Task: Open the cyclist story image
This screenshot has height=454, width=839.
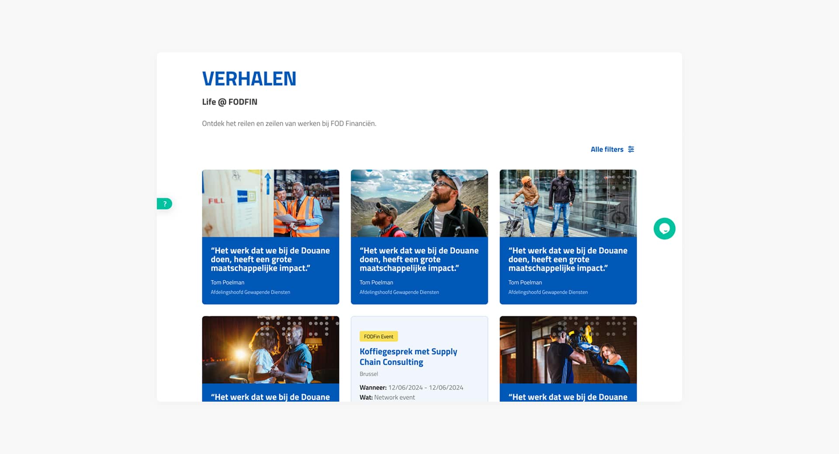Action: 568,203
